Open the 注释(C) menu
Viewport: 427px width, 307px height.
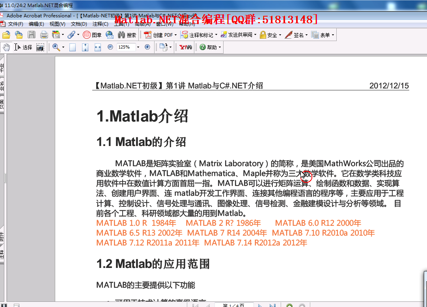[x=100, y=24]
